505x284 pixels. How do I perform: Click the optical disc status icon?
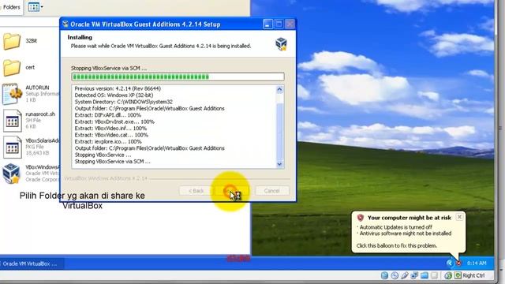point(395,275)
